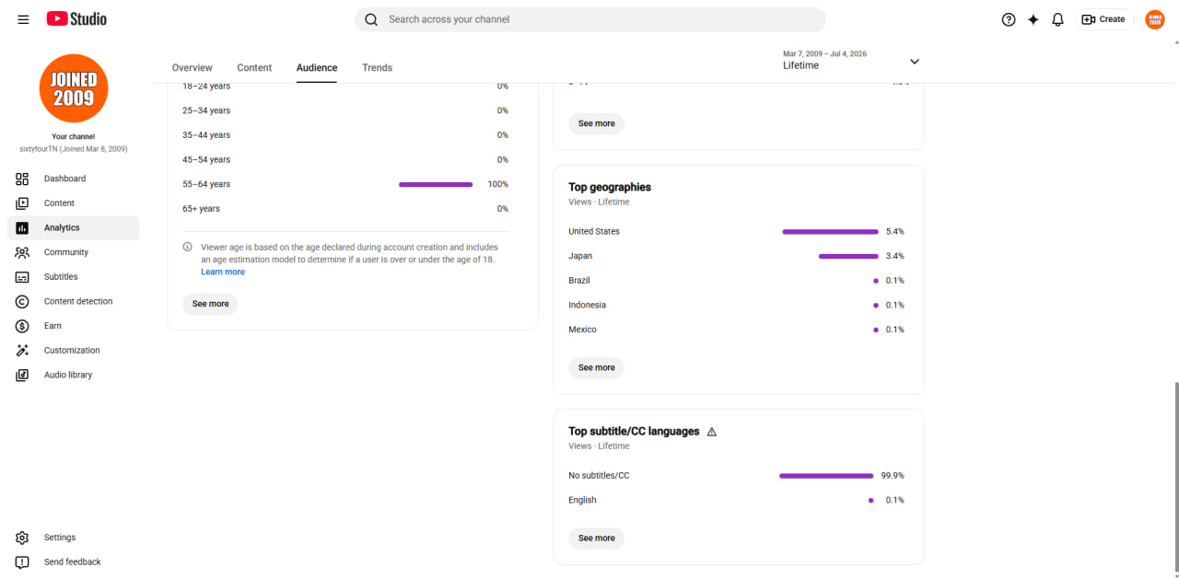Viewport: 1179px width, 579px height.
Task: Open Content via its sidebar icon
Action: pos(22,203)
